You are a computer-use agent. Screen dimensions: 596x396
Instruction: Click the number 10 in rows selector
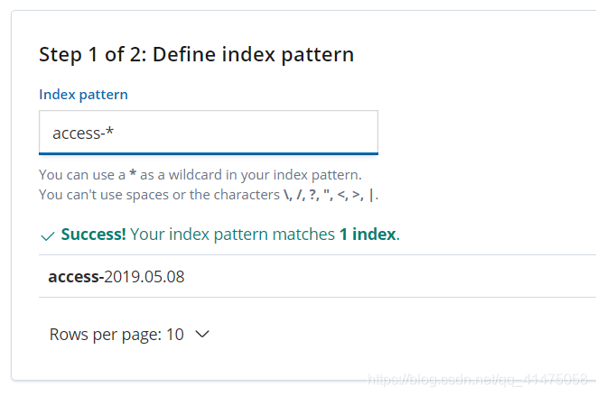pos(175,335)
